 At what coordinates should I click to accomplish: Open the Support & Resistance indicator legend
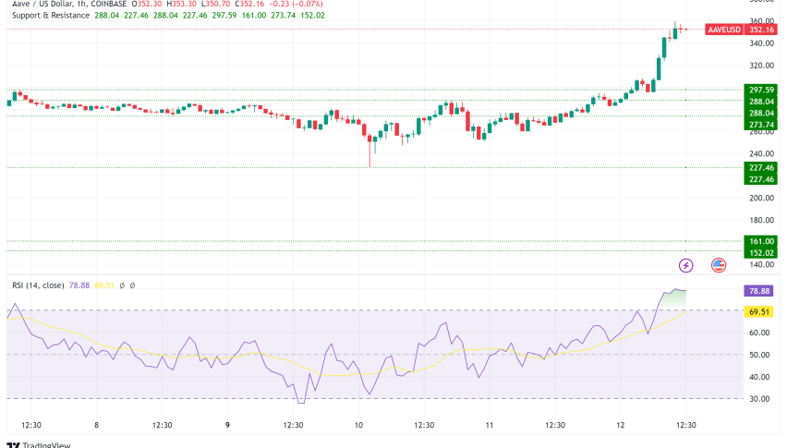tap(51, 16)
